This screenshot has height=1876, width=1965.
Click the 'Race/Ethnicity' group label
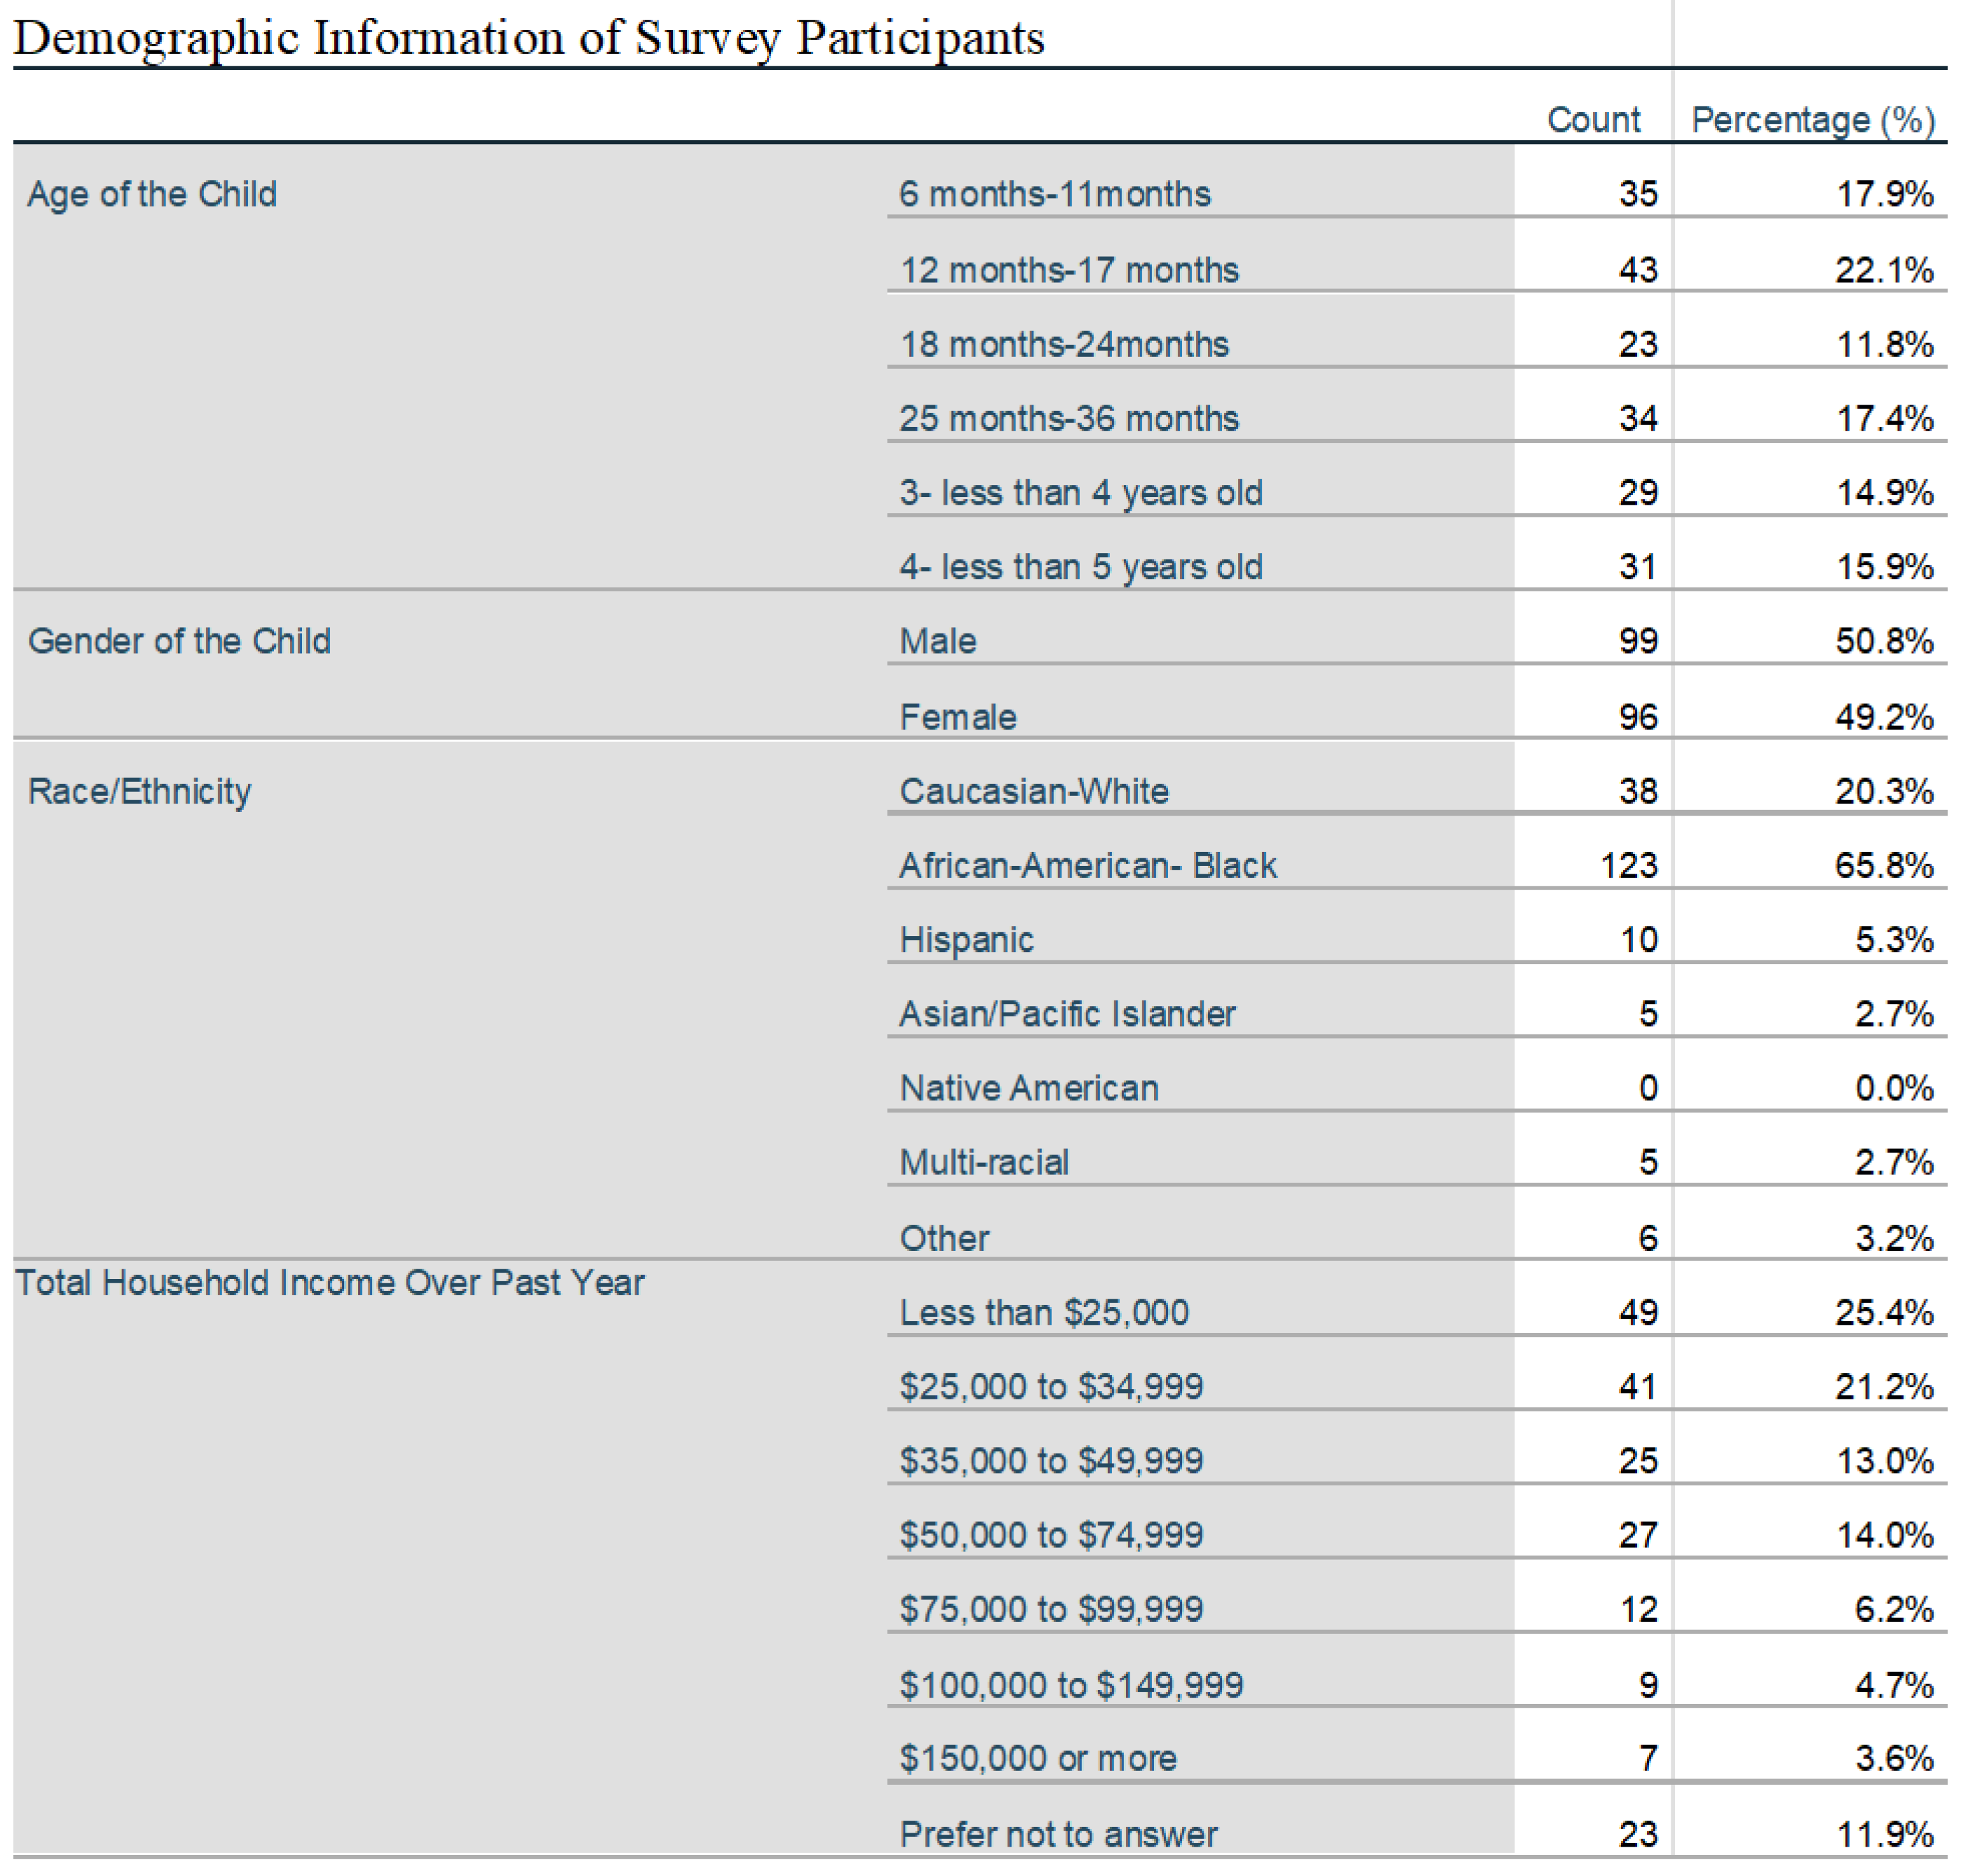pyautogui.click(x=139, y=791)
